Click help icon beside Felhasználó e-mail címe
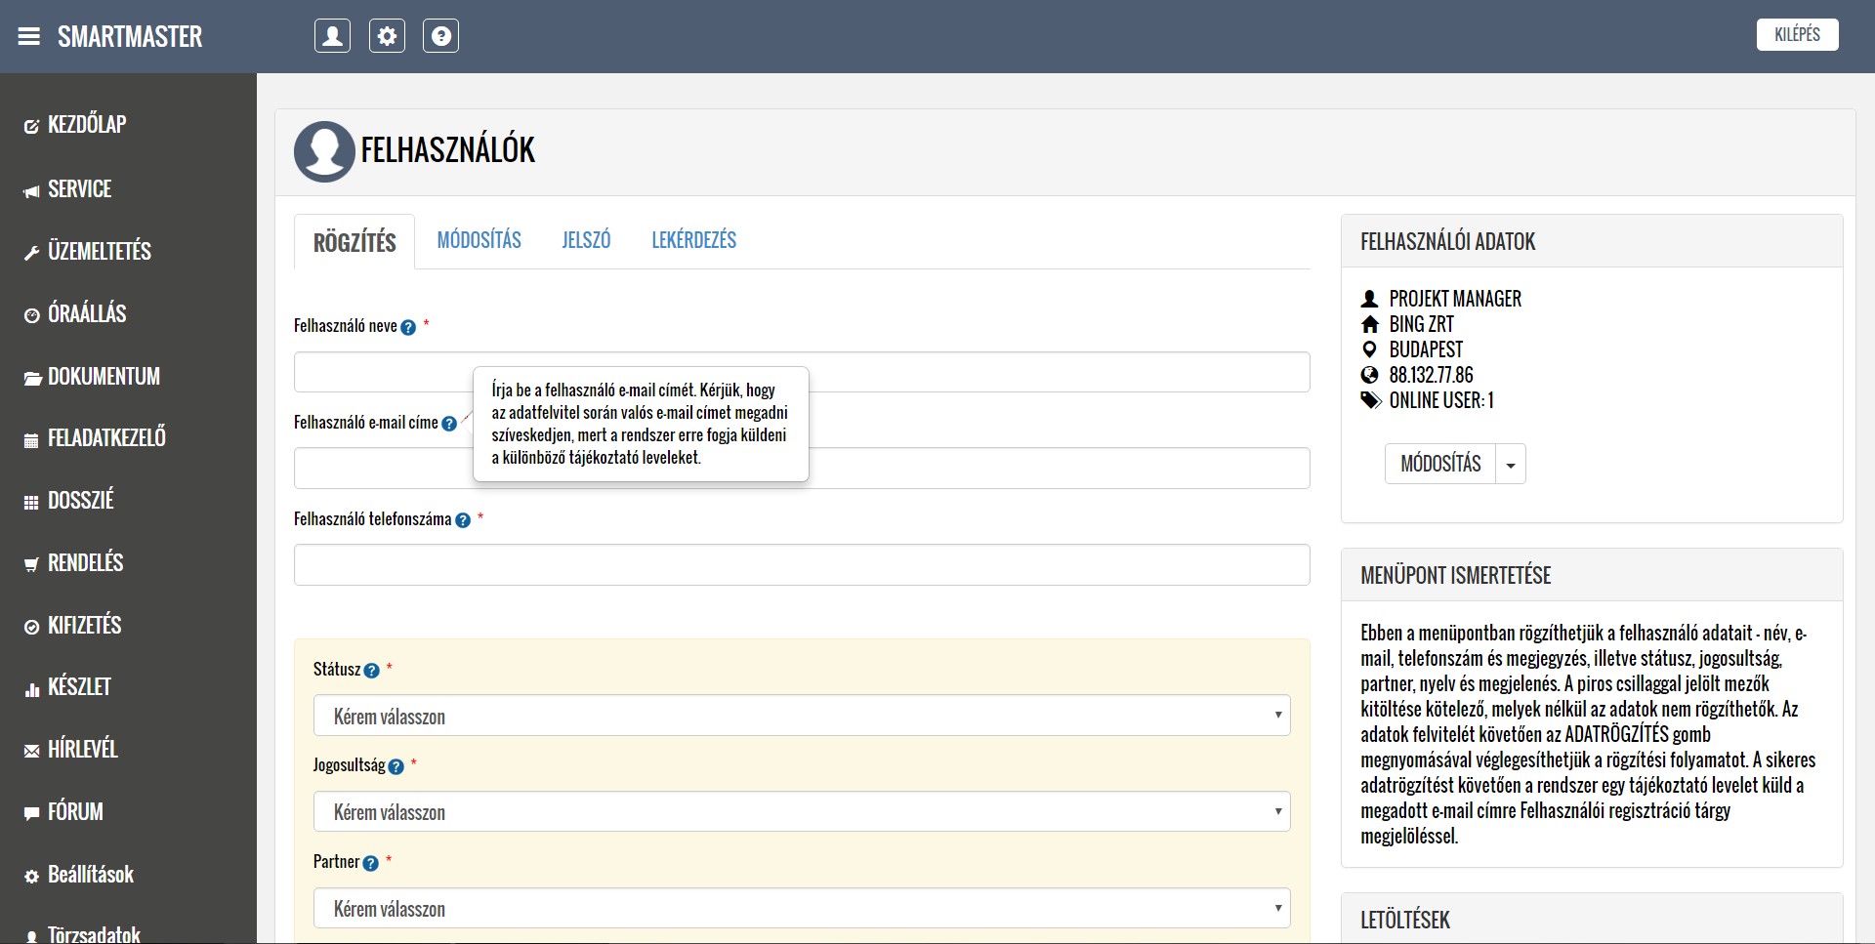This screenshot has height=944, width=1875. click(449, 424)
